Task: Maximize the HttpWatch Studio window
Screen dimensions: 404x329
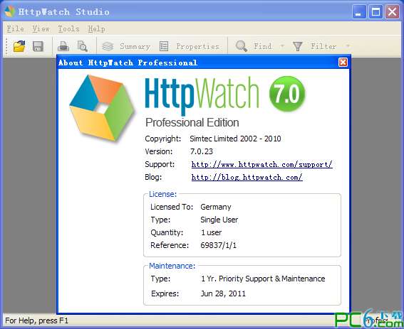Action: [375, 12]
